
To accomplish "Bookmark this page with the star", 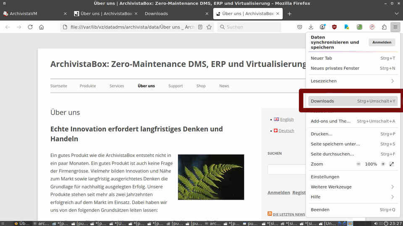I will coord(209,27).
